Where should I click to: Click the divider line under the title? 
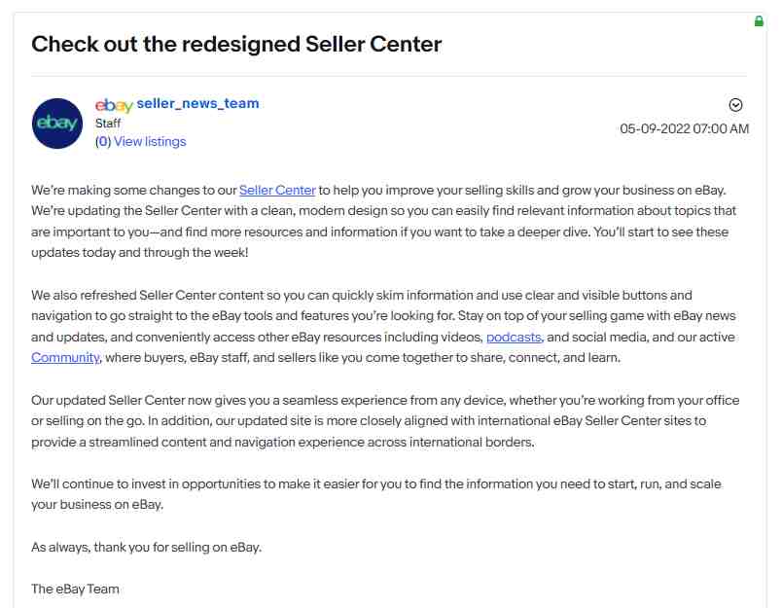pyautogui.click(x=389, y=76)
